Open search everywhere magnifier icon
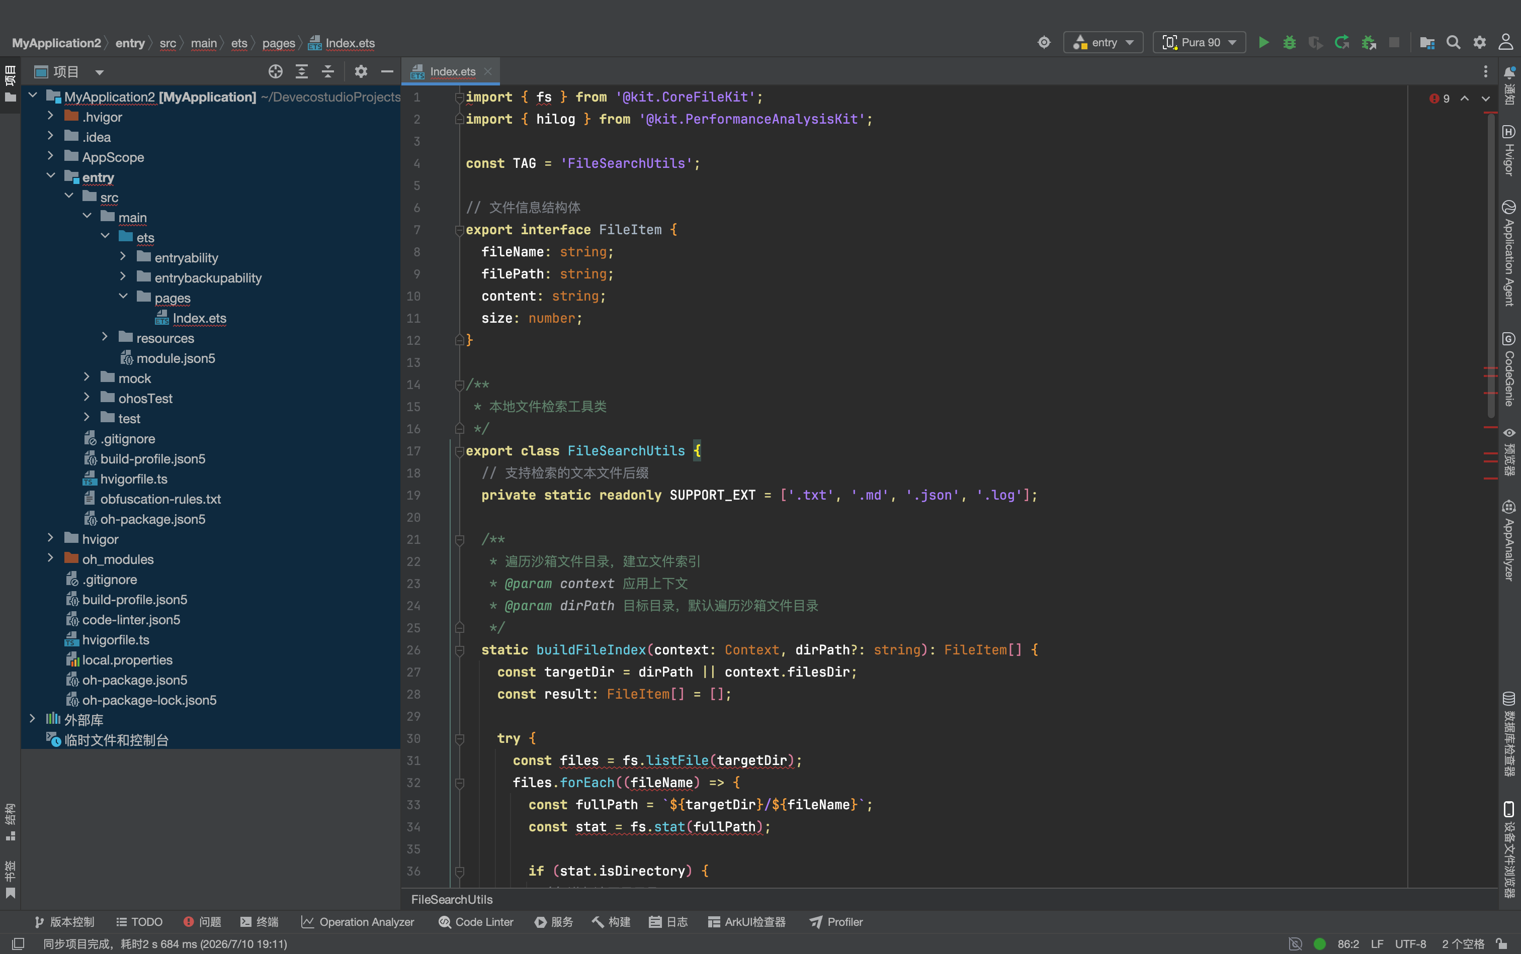Viewport: 1521px width, 954px height. tap(1454, 42)
